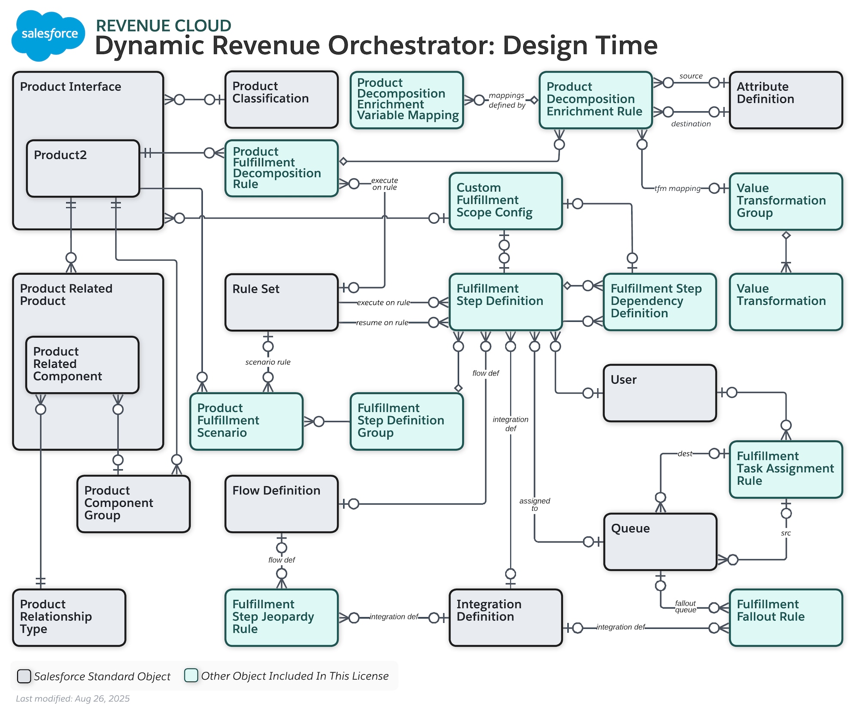Select the Rule Set entity box
Screen dimensions: 859x712
point(282,303)
